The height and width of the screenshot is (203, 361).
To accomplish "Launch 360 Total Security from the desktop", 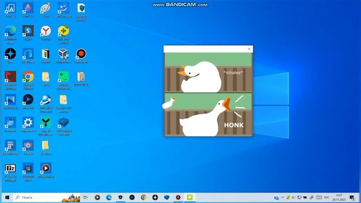I will coord(64,34).
